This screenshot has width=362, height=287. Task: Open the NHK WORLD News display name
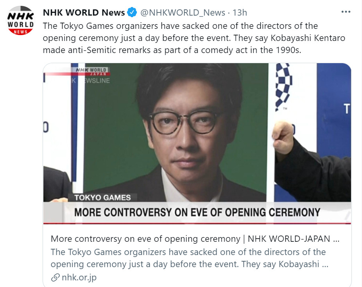pos(84,12)
